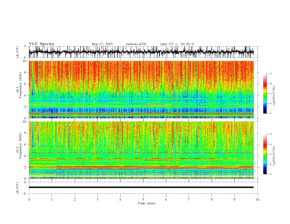Image resolution: width=290 pixels, height=224 pixels.
Task: Click the "start UT = 10:20:0" text
Action: [x=177, y=44]
